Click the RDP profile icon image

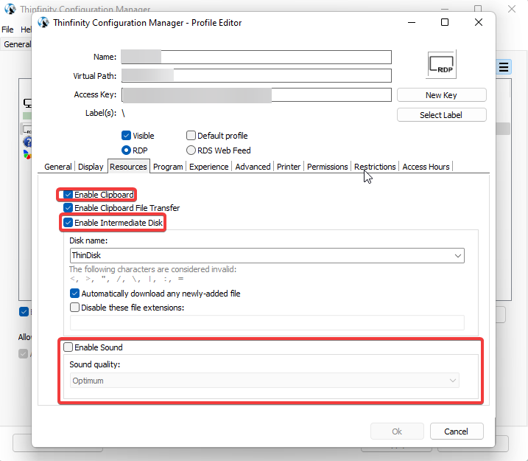click(441, 64)
